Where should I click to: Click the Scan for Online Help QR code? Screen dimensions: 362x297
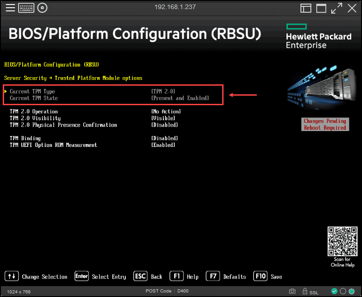click(343, 241)
